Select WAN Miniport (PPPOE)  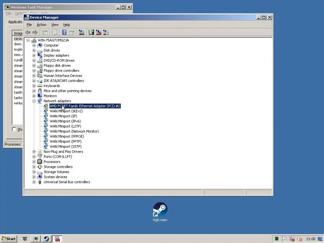(x=67, y=136)
